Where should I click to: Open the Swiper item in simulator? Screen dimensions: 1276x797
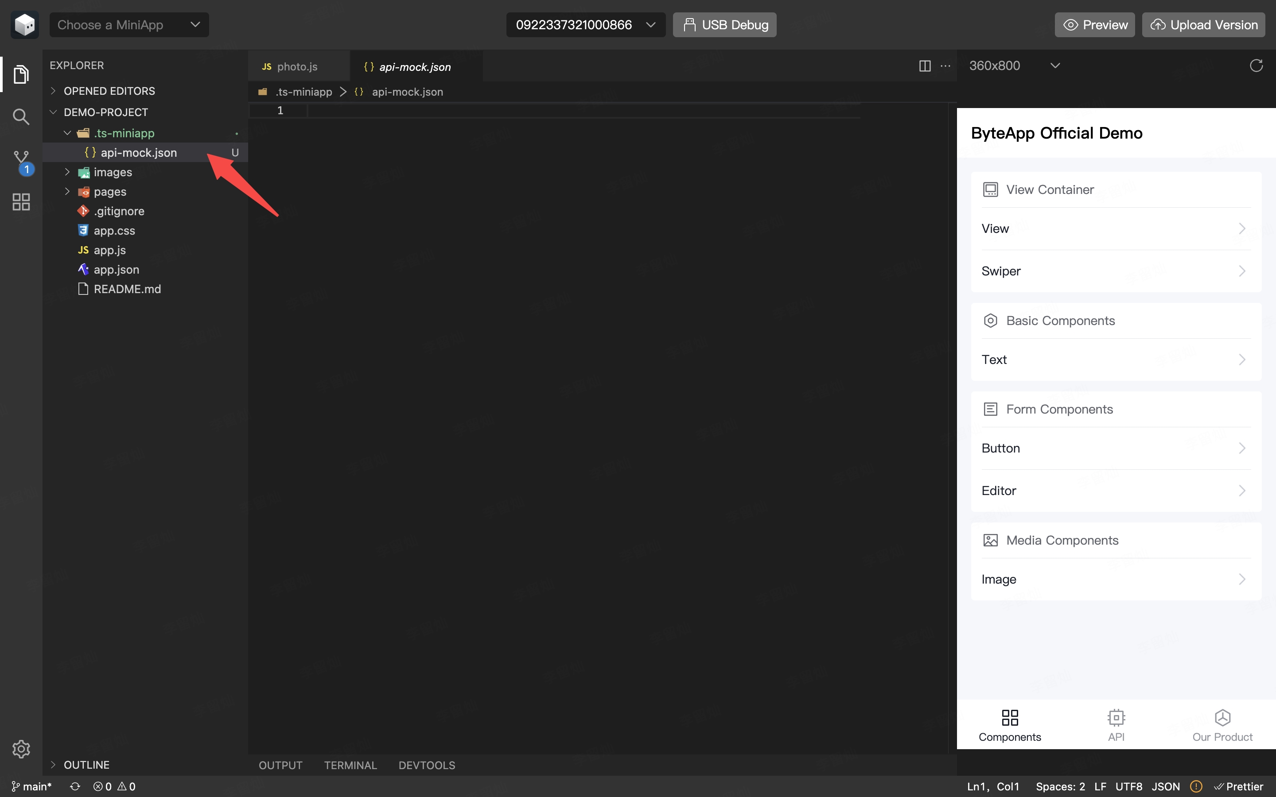click(1116, 271)
